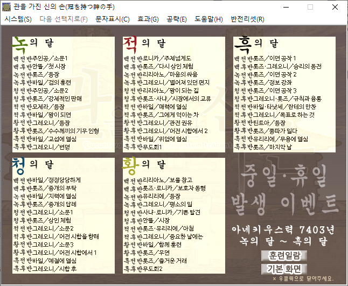The width and height of the screenshot is (348, 286).
Task: Select '황전반바일/함께 훈련' entry
Action: point(152,245)
